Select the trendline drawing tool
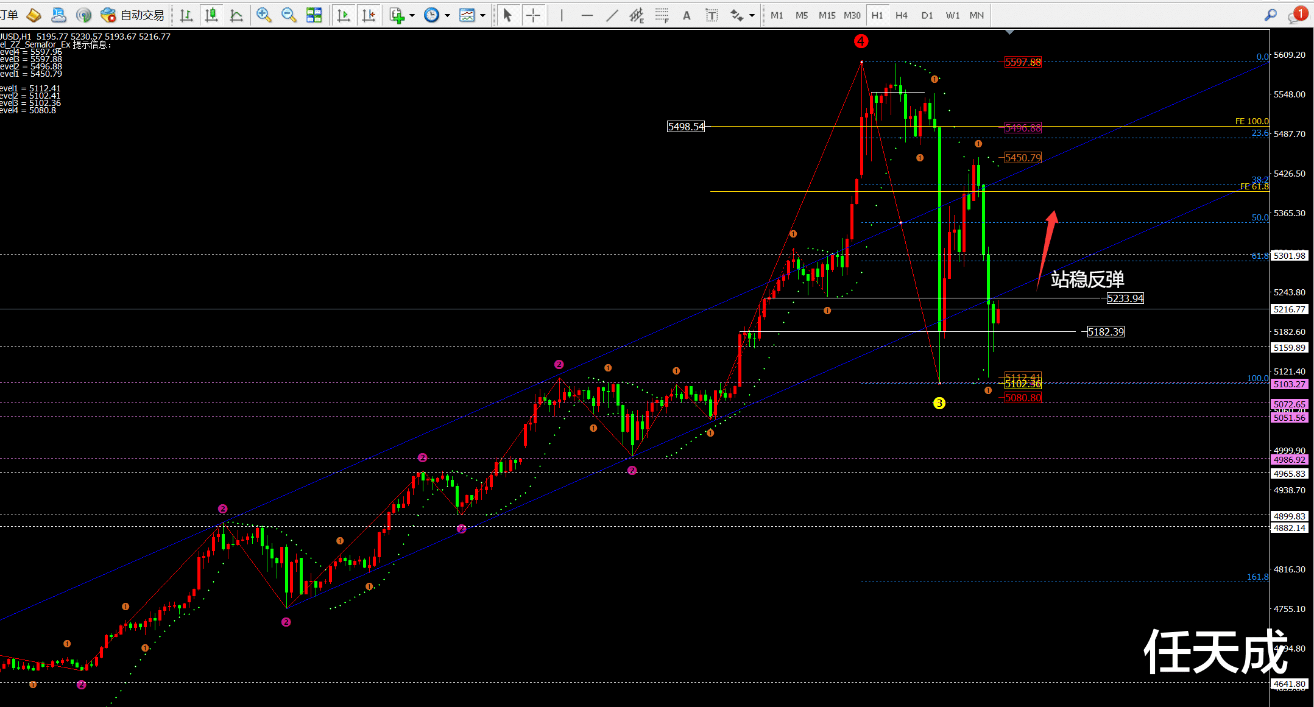The height and width of the screenshot is (707, 1314). [x=612, y=15]
